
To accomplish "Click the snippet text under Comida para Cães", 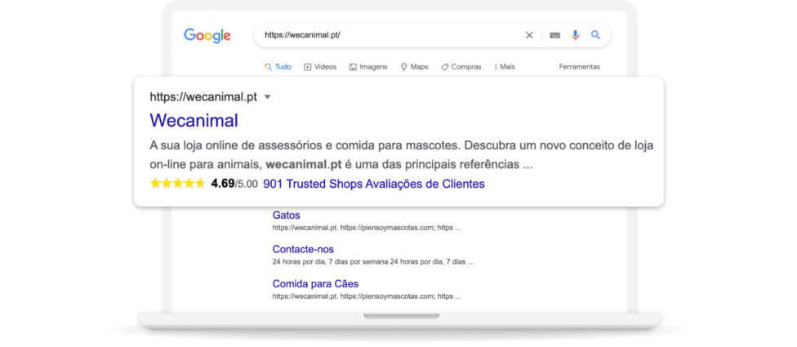I will coord(367,296).
